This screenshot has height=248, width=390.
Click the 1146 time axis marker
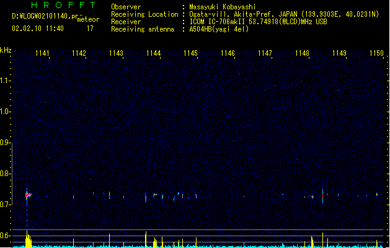tap(228, 53)
